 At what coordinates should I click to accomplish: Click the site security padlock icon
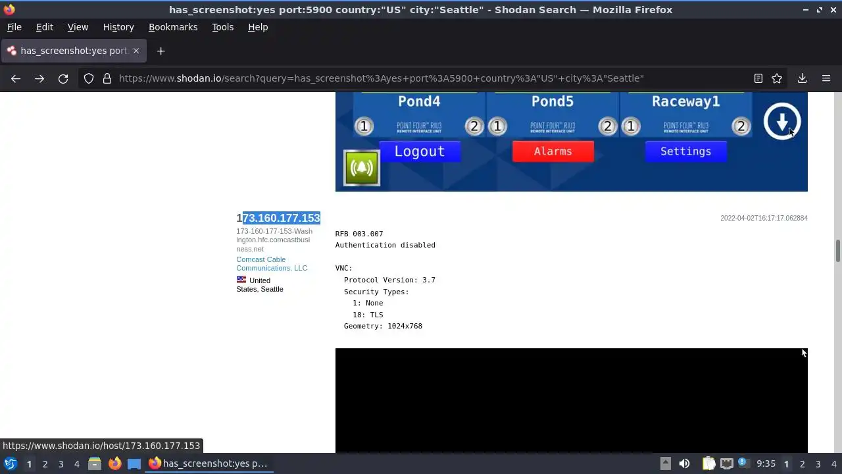coord(107,78)
